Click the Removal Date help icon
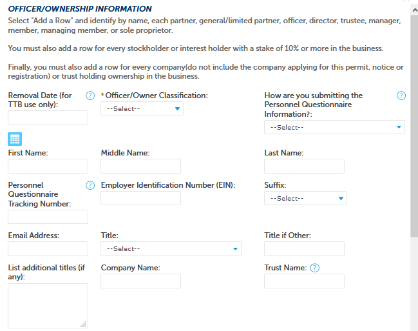Screen dimensions: 418x331 click(x=90, y=95)
